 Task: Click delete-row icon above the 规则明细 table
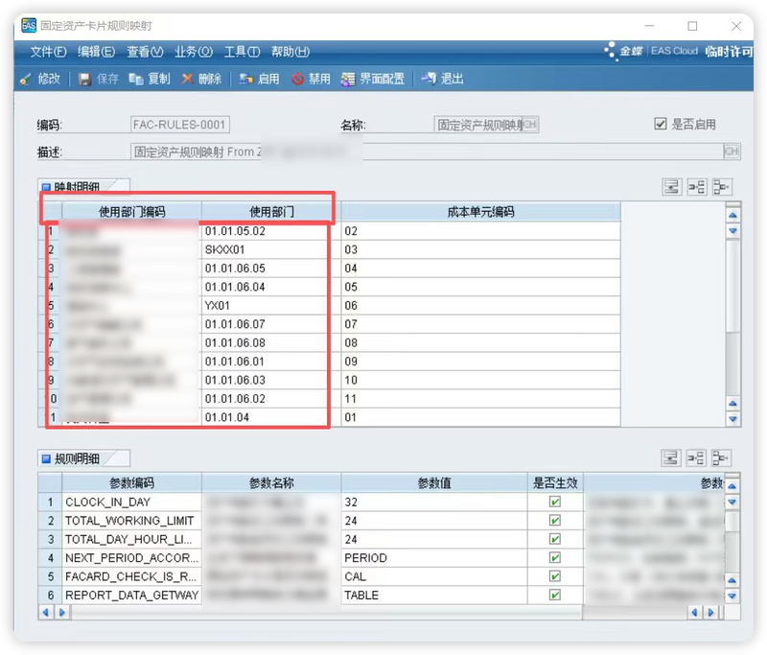coord(721,458)
